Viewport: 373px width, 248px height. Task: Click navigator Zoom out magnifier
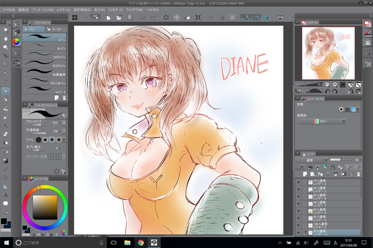pyautogui.click(x=327, y=84)
